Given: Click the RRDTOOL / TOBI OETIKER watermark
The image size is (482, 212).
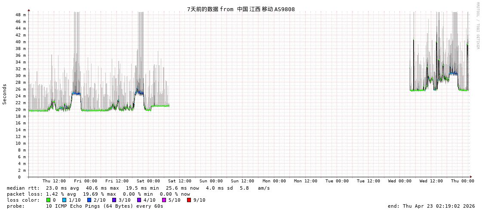Looking at the screenshot, I should (477, 26).
